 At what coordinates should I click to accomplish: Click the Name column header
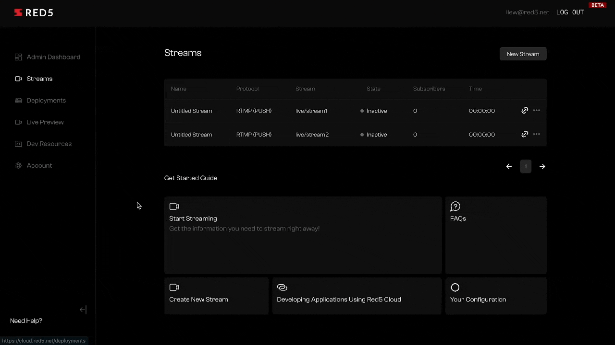point(178,89)
